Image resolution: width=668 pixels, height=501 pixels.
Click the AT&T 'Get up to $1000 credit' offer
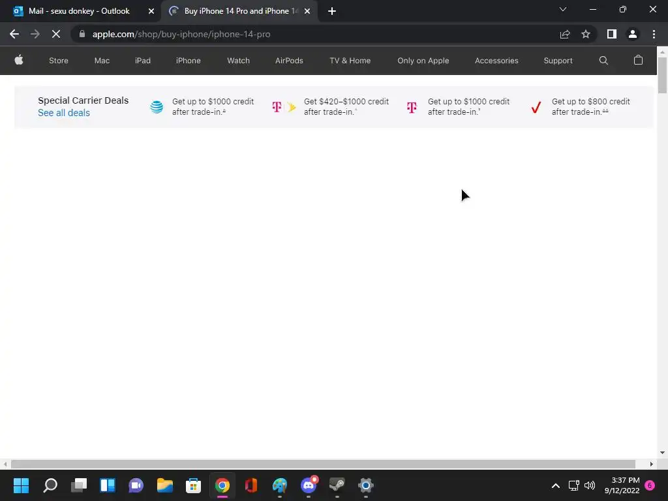(x=213, y=106)
